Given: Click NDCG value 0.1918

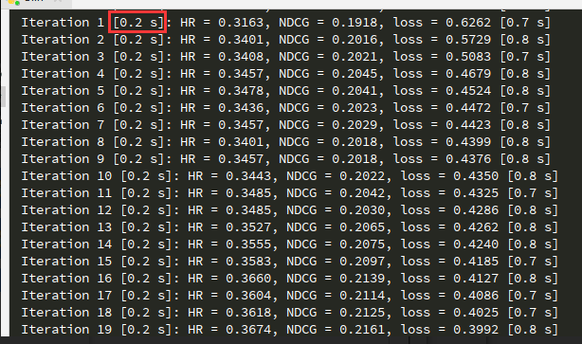Looking at the screenshot, I should tap(355, 23).
